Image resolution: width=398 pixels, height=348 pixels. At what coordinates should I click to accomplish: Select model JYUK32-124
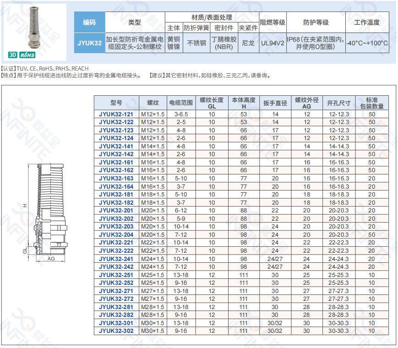click(x=116, y=138)
